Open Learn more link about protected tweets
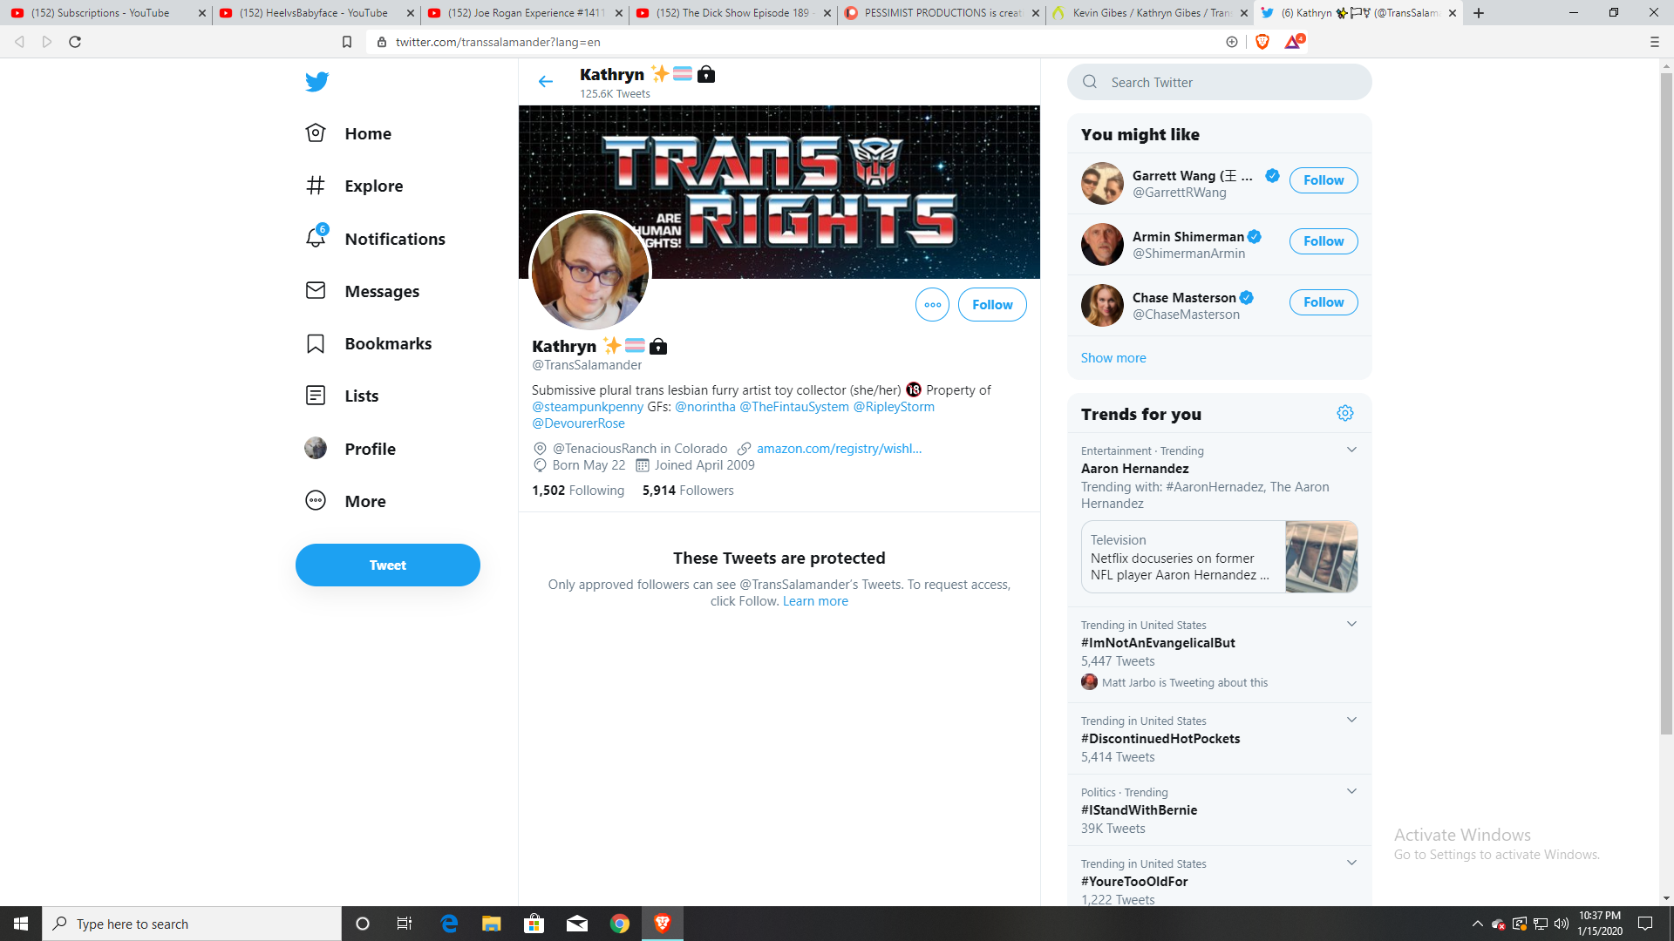This screenshot has height=941, width=1674. point(815,601)
